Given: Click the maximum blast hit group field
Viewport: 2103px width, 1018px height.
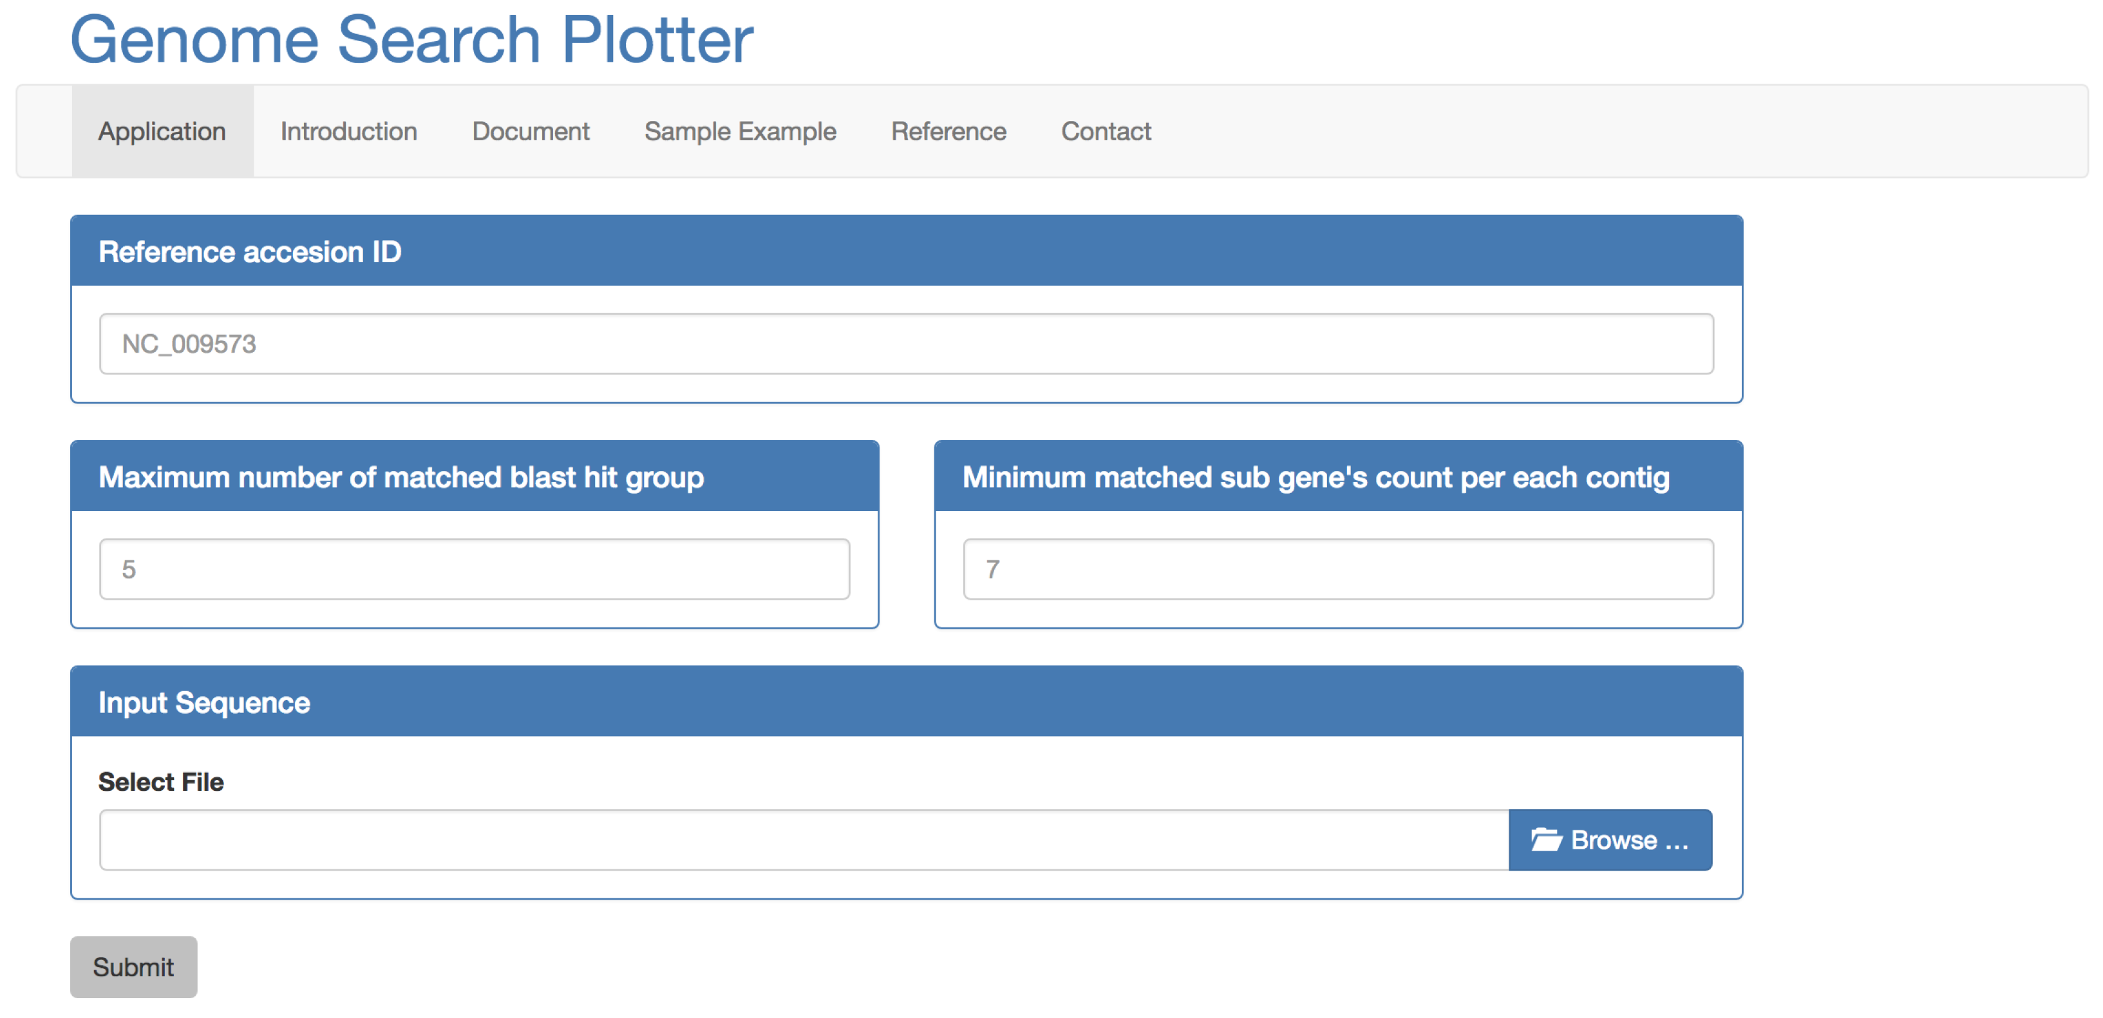Looking at the screenshot, I should pos(475,569).
